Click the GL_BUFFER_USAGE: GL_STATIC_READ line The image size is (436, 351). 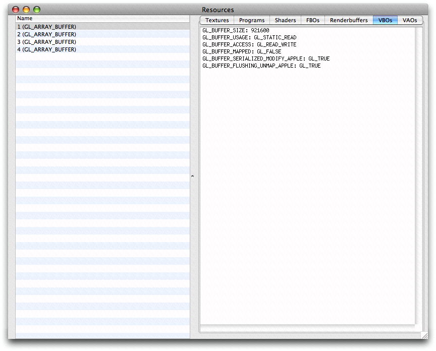pyautogui.click(x=249, y=37)
